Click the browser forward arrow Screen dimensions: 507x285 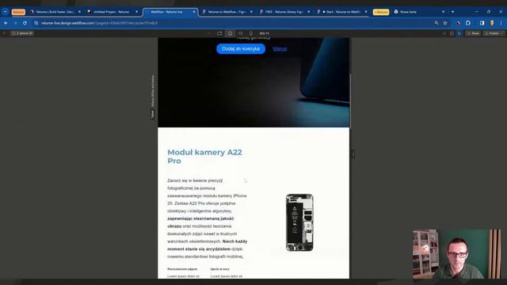tap(15, 23)
